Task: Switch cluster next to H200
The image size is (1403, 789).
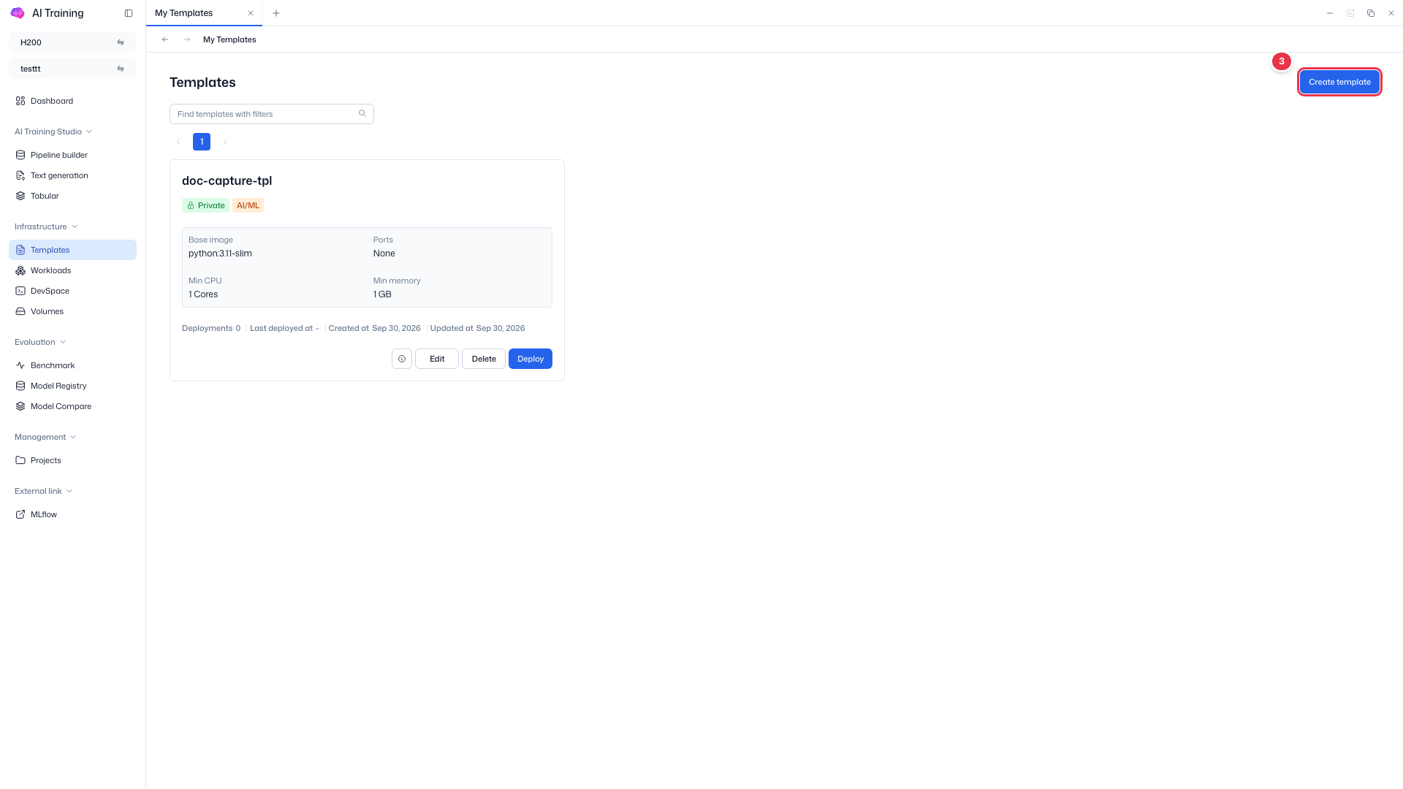Action: [x=121, y=42]
